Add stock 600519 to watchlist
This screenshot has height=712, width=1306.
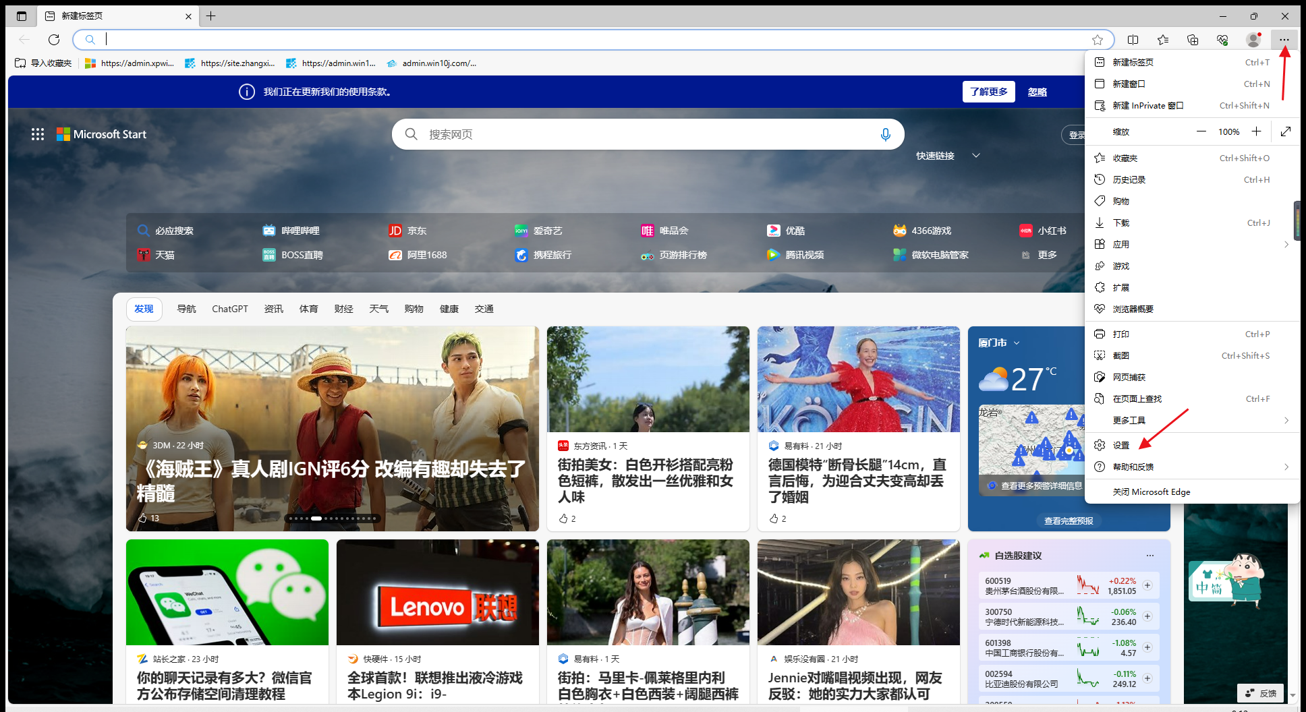pyautogui.click(x=1147, y=585)
